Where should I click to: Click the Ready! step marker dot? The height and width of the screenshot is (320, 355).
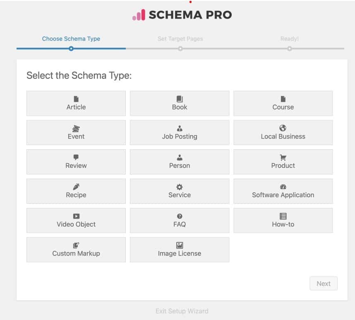[x=290, y=48]
